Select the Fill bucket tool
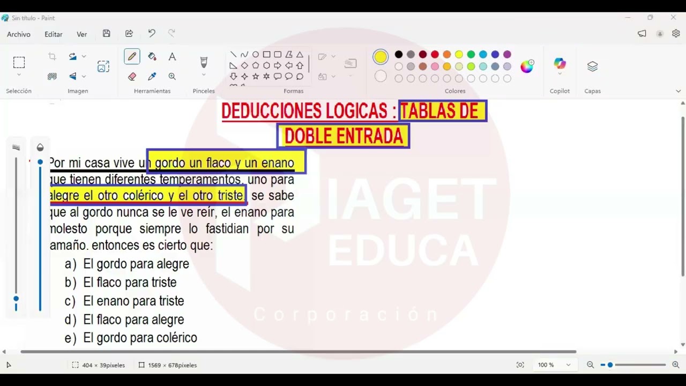 click(152, 56)
